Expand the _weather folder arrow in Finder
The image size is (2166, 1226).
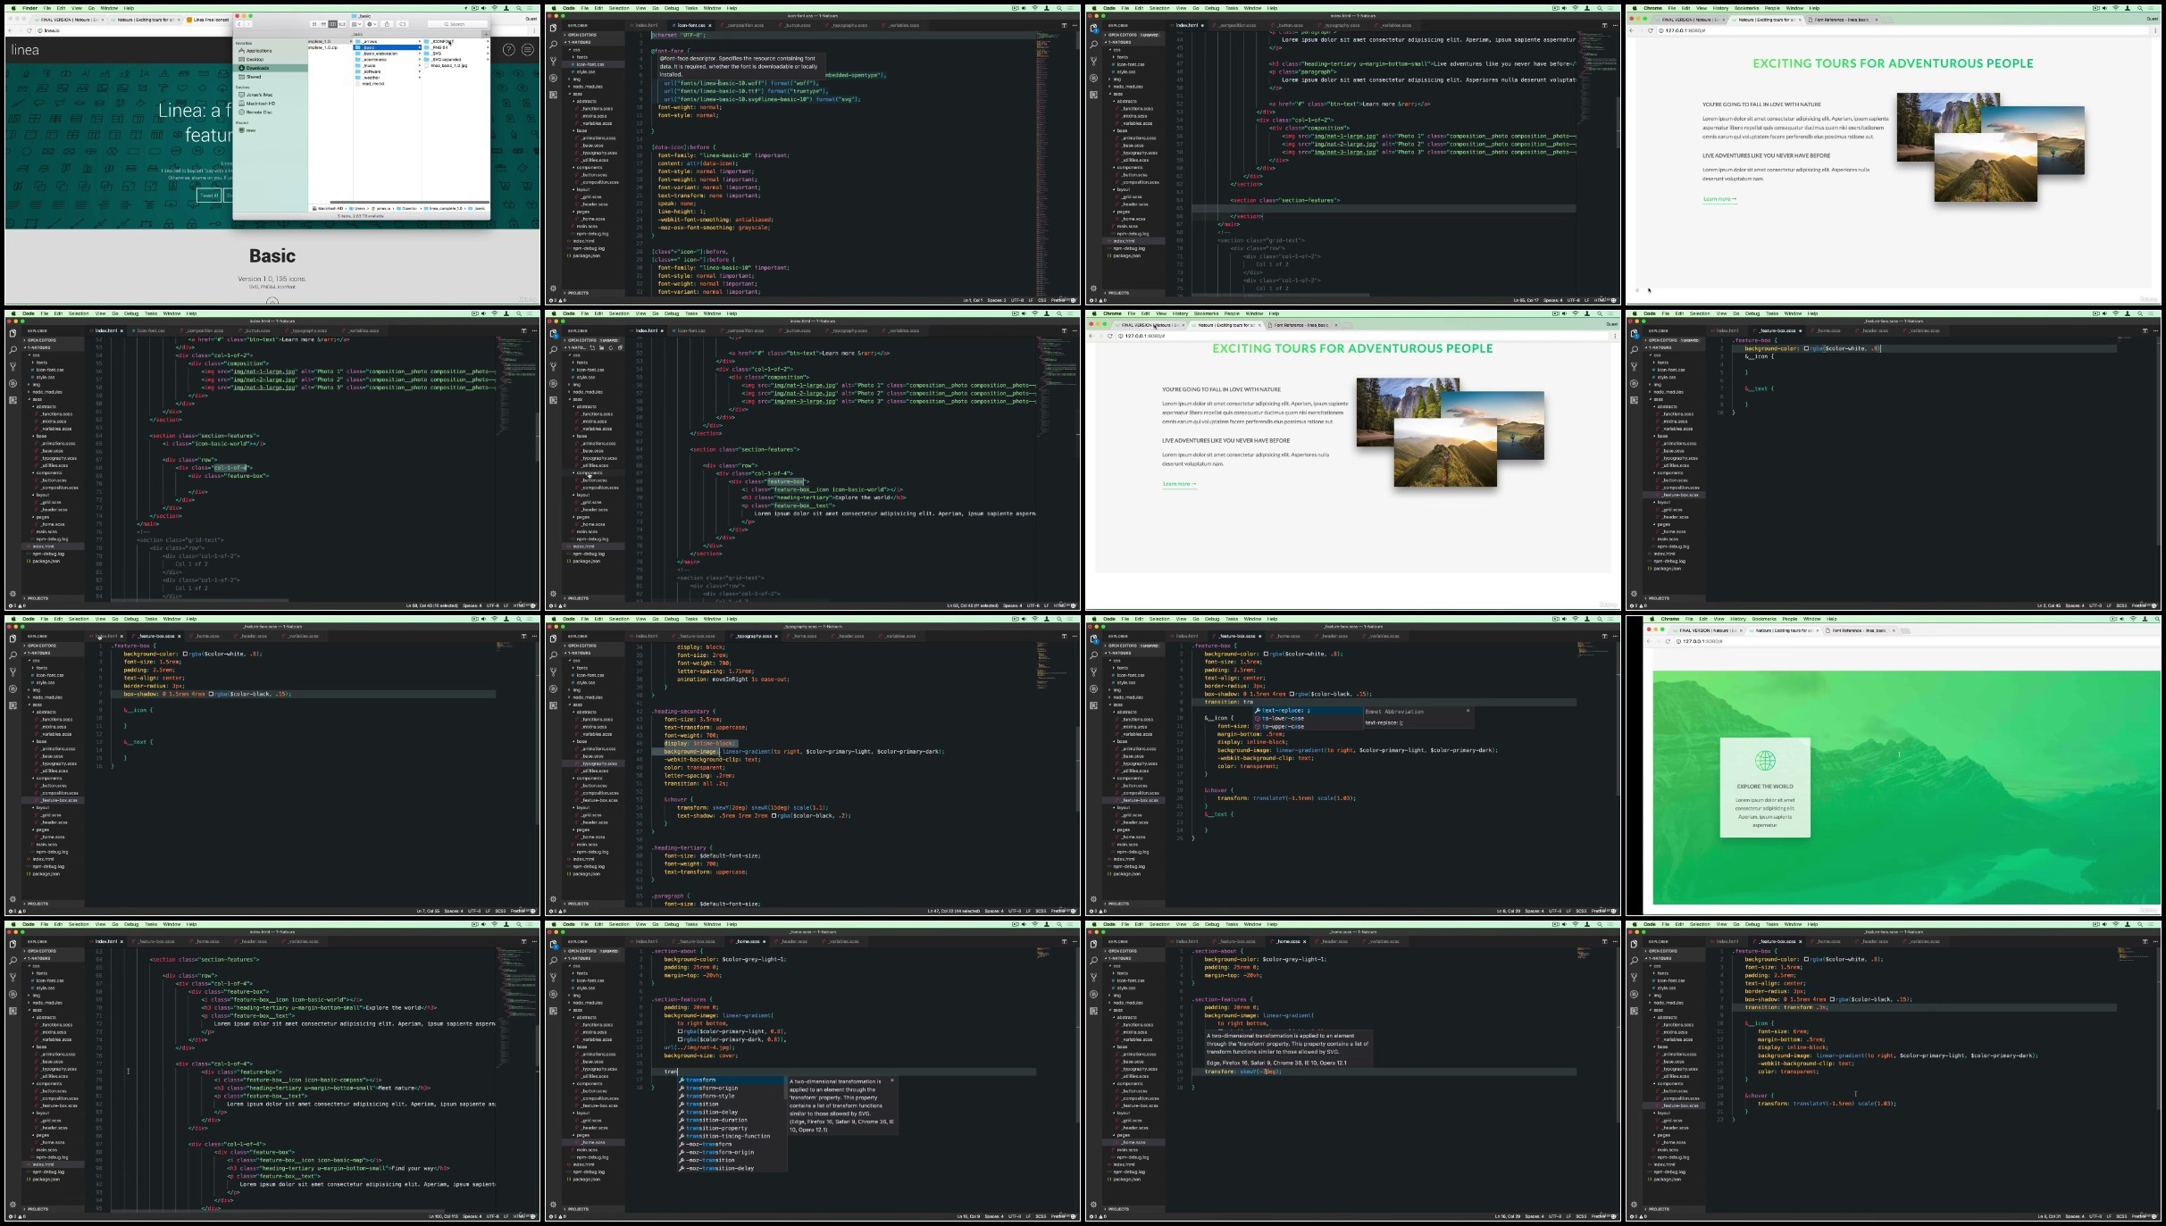pyautogui.click(x=419, y=78)
